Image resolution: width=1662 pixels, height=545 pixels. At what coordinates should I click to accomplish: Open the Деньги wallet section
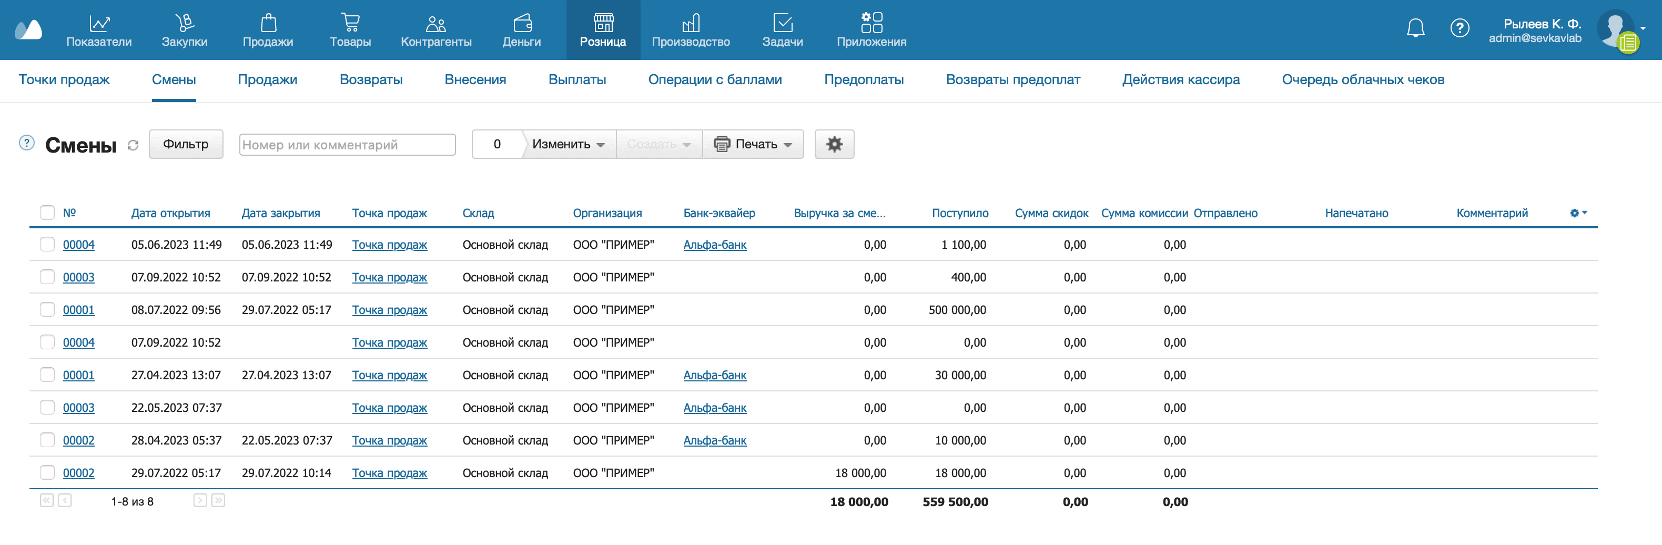coord(521,31)
